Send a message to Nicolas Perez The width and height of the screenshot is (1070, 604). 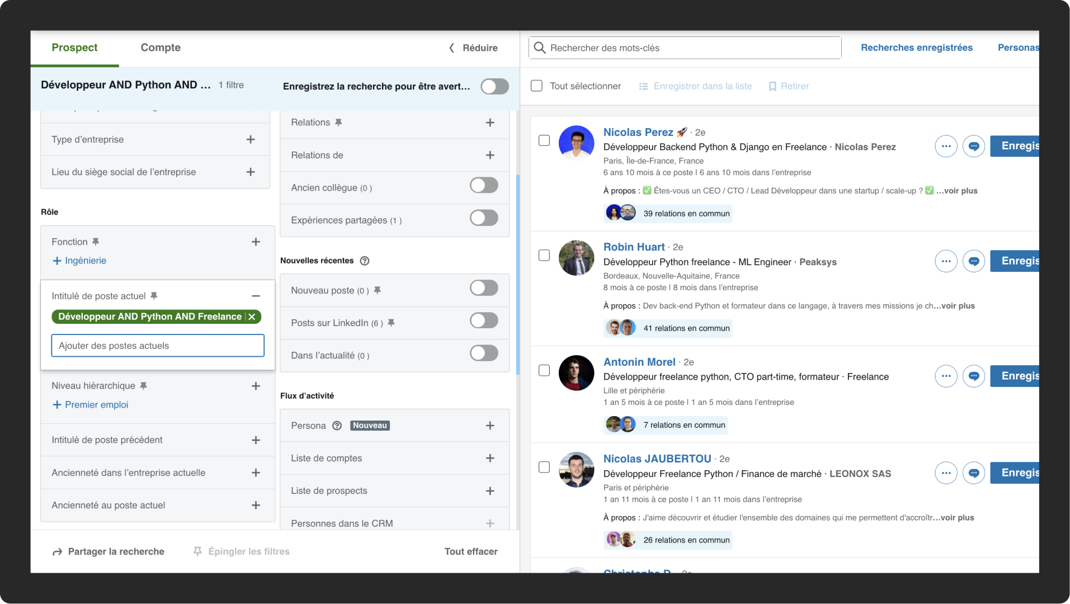click(974, 147)
